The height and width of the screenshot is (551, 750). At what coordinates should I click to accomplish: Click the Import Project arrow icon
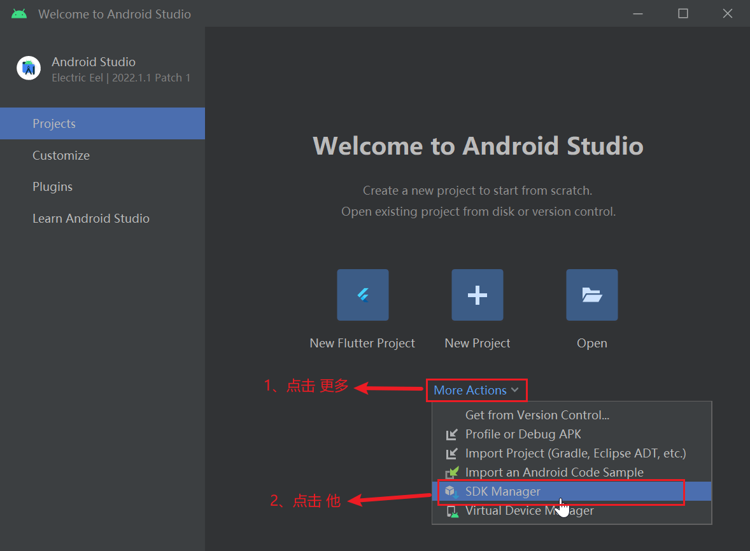[x=451, y=454]
